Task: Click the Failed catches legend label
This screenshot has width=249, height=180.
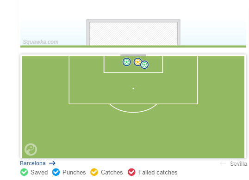Action: tap(158, 173)
